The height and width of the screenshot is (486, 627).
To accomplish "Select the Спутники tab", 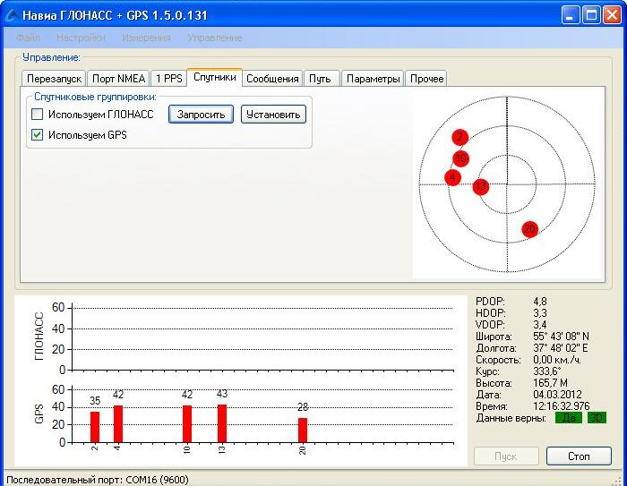I will [215, 77].
